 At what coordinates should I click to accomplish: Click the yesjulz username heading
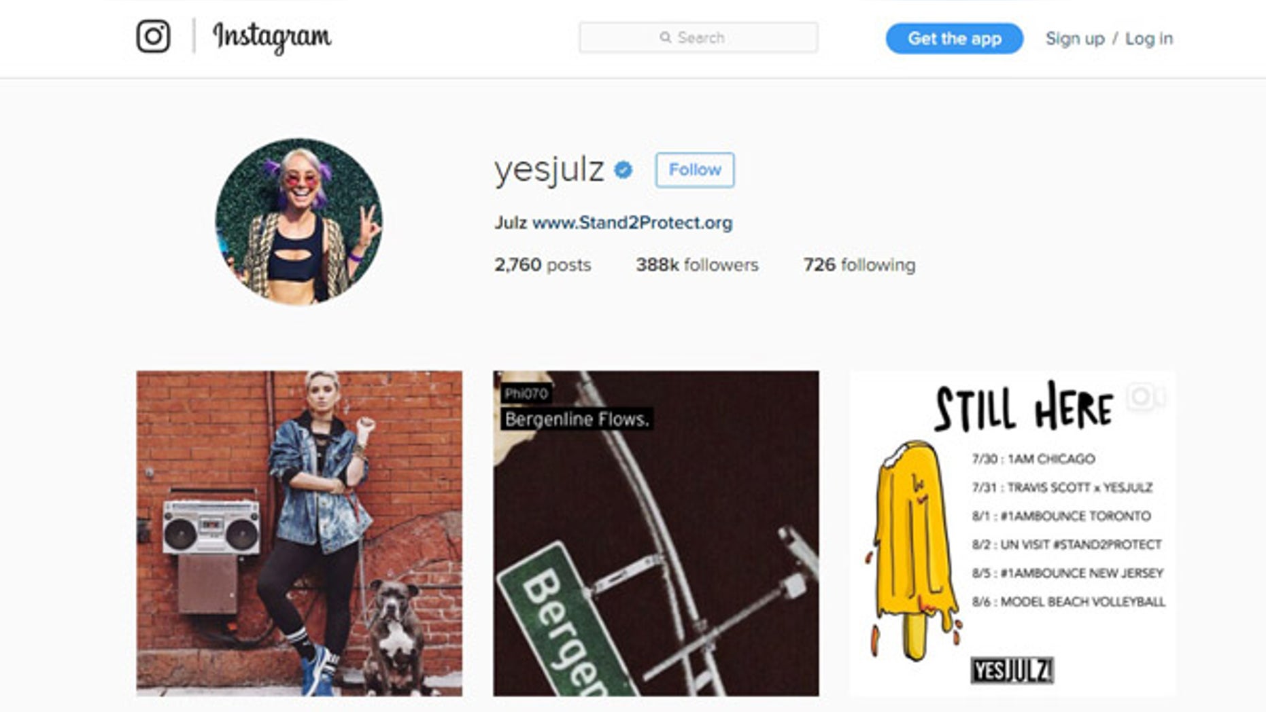549,170
